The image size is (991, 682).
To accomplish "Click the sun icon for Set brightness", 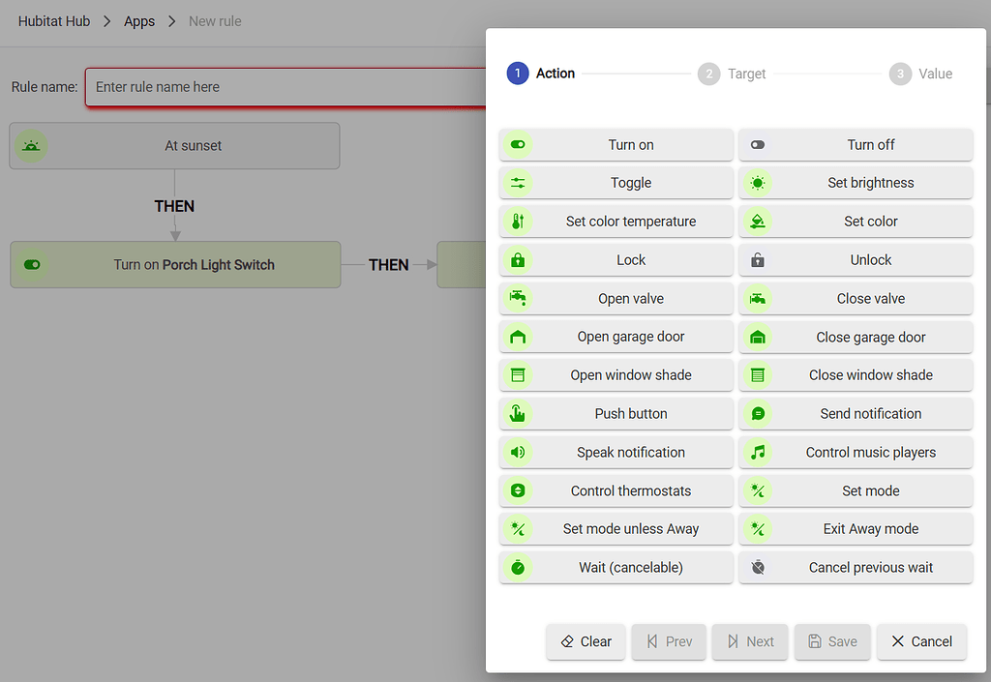I will 758,183.
